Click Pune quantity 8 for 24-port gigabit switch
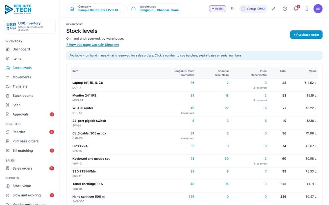329x205 pixels. tap(266, 121)
